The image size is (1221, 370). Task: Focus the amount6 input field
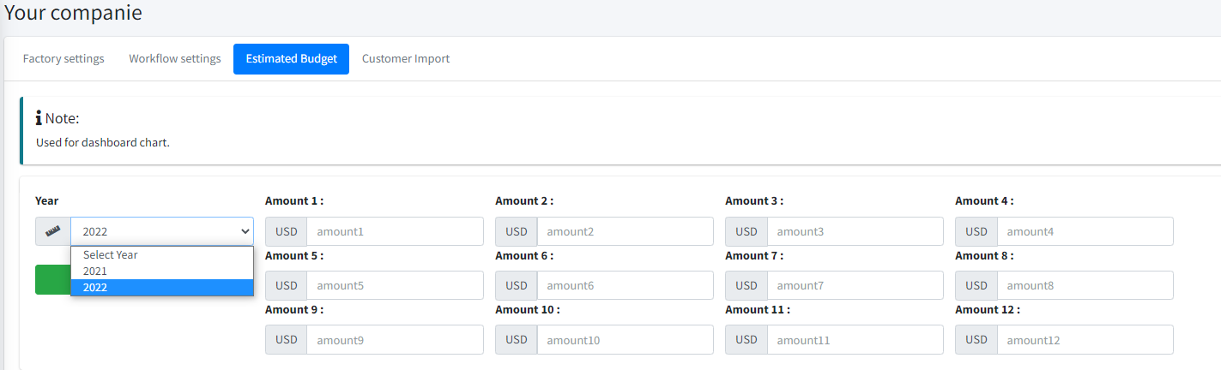click(x=625, y=285)
